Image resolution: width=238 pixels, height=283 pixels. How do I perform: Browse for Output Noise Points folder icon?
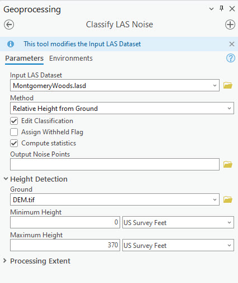pos(227,164)
